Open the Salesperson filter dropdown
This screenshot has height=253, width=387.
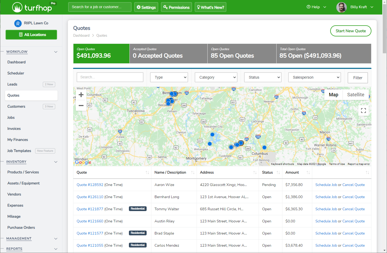click(315, 77)
